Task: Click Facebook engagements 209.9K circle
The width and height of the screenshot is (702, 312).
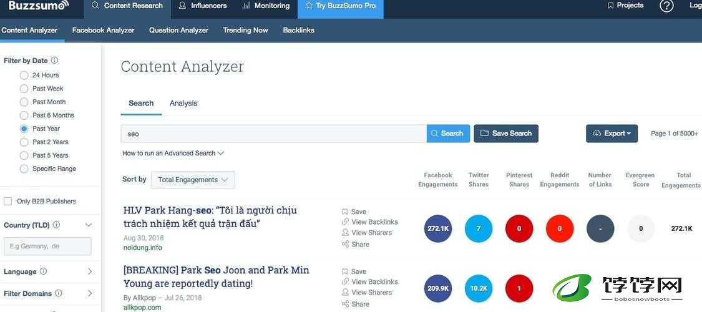Action: (x=438, y=288)
